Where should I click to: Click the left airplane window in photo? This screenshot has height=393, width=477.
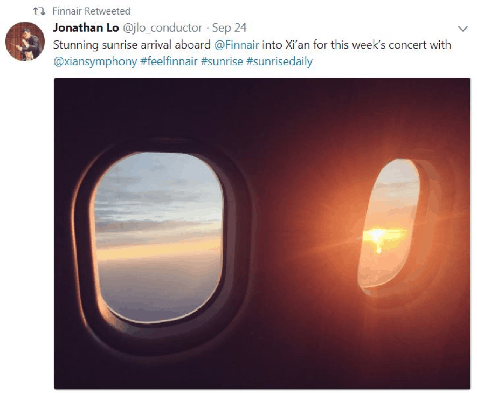[158, 238]
